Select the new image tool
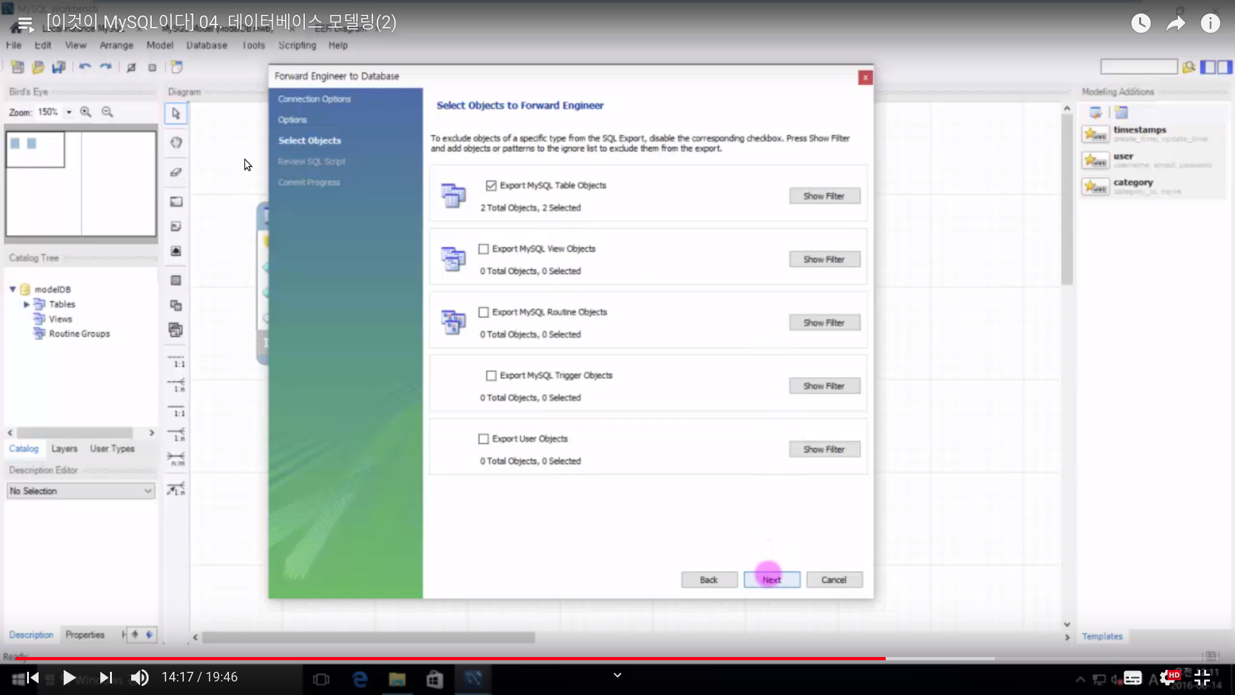1235x695 pixels. (x=176, y=251)
